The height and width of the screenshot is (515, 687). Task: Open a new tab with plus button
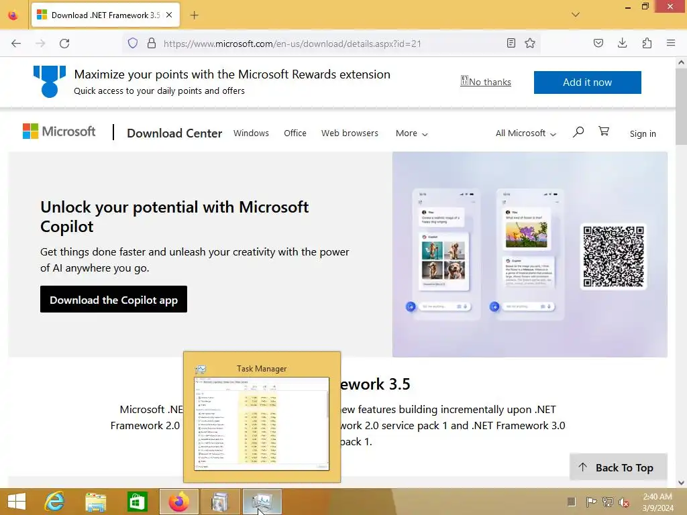194,15
